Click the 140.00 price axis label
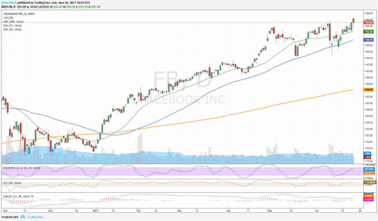This screenshot has height=221, width=378. coord(369,71)
